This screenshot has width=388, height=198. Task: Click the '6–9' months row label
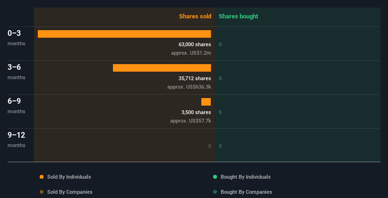(14, 101)
